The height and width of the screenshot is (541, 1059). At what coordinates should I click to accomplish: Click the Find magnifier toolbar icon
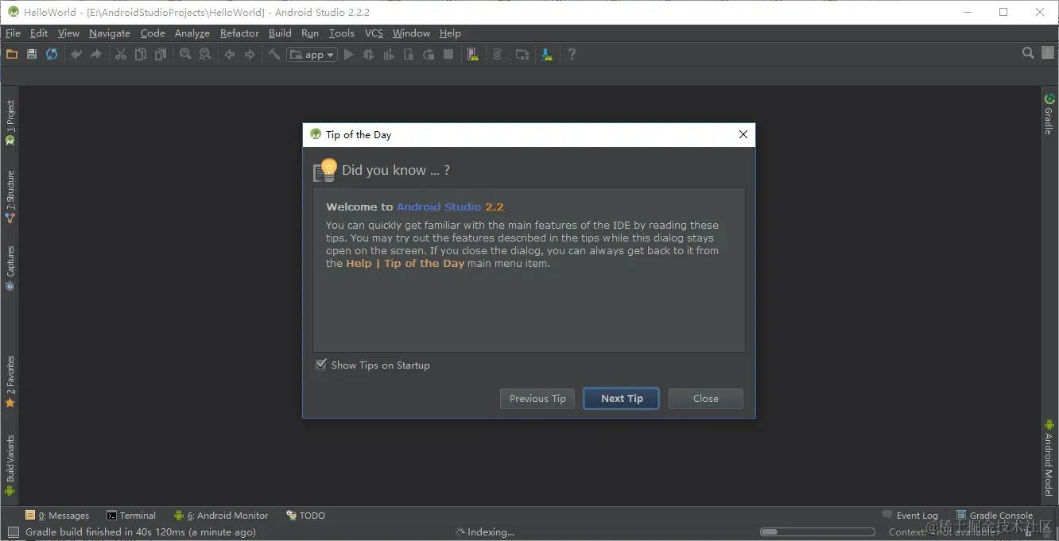pos(185,54)
